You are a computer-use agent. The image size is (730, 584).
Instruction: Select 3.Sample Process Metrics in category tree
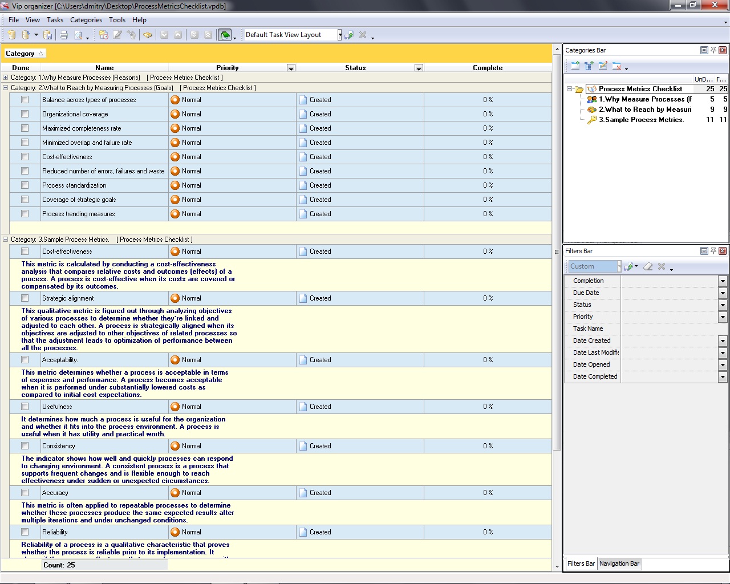tap(640, 120)
